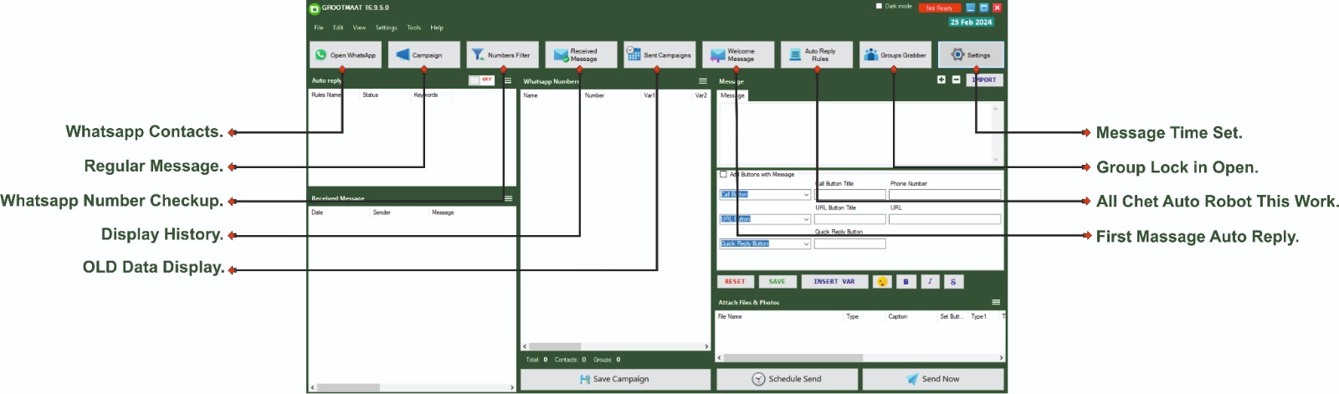This screenshot has height=394, width=1339.
Task: Apply strikethrough formatting to message
Action: tap(953, 282)
